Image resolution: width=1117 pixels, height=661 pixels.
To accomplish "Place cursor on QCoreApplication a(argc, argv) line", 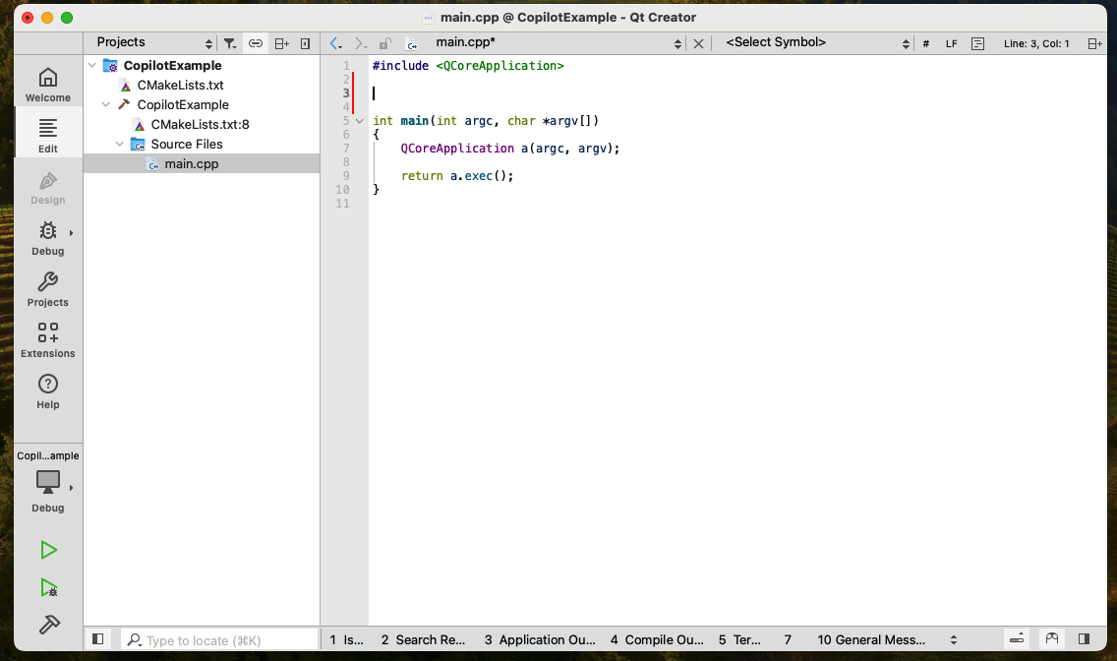I will point(510,149).
